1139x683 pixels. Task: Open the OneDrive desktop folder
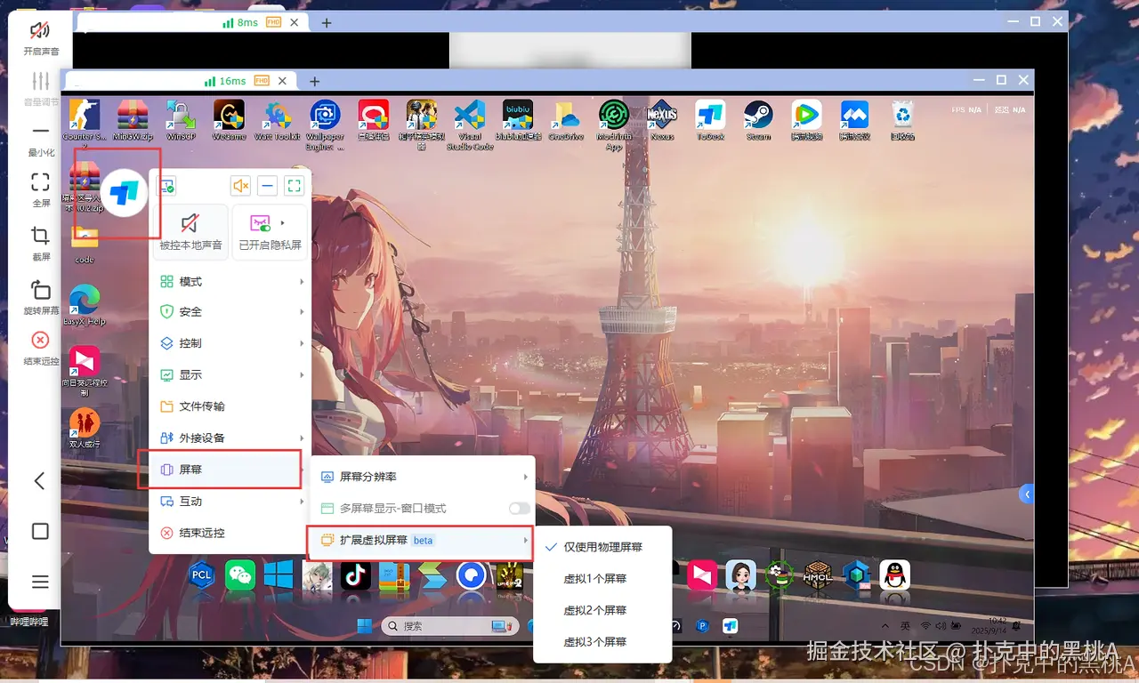566,120
